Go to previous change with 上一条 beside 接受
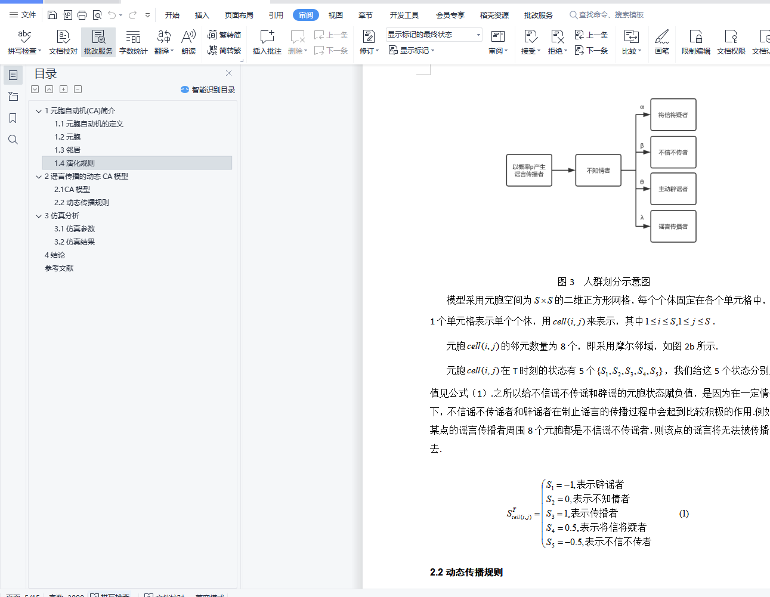This screenshot has height=597, width=770. pos(592,35)
